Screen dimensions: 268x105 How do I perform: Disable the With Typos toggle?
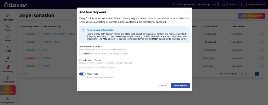(x=82, y=74)
